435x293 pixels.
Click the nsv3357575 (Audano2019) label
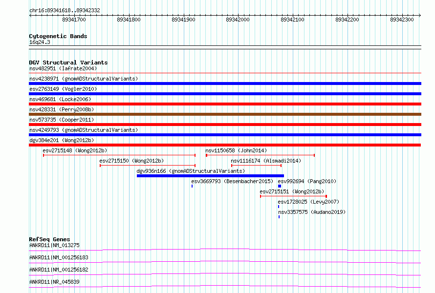(x=312, y=212)
